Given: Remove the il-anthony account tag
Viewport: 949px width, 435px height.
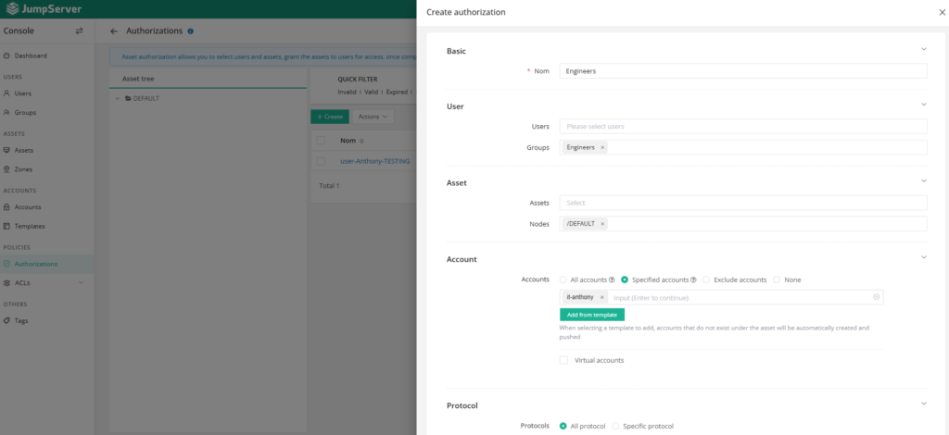Looking at the screenshot, I should point(601,297).
